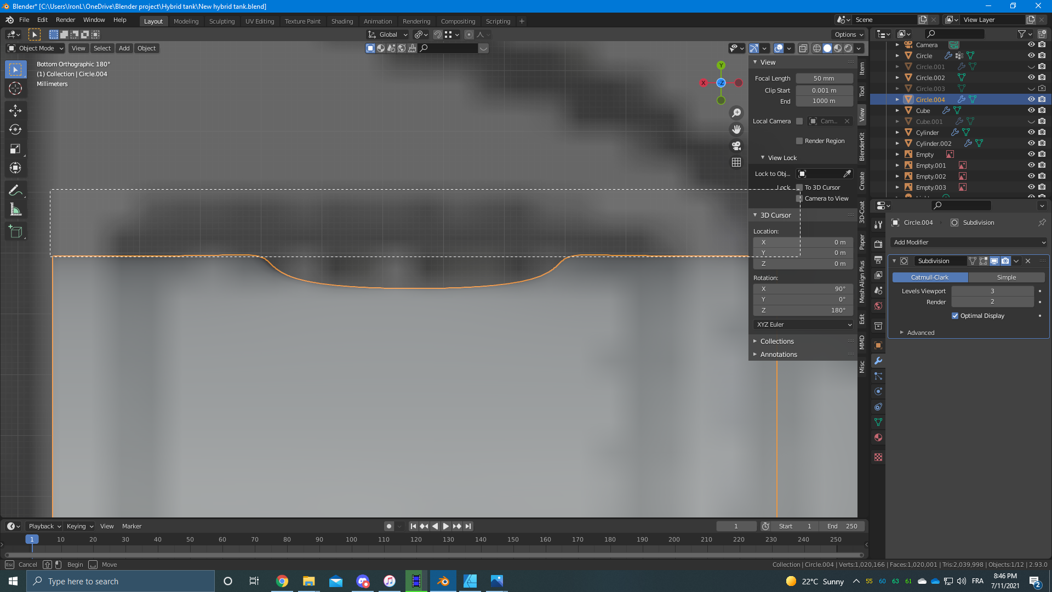The width and height of the screenshot is (1052, 592).
Task: Switch to Wireframe viewport shading
Action: click(817, 48)
